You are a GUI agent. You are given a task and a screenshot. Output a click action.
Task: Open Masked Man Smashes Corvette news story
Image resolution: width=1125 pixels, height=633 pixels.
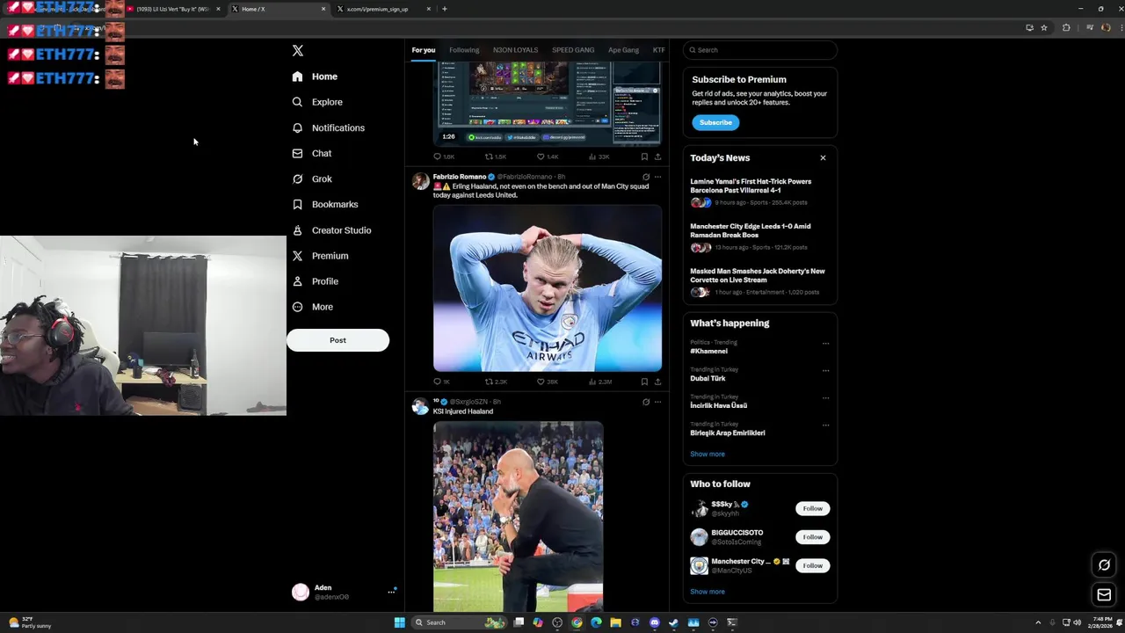pos(759,281)
